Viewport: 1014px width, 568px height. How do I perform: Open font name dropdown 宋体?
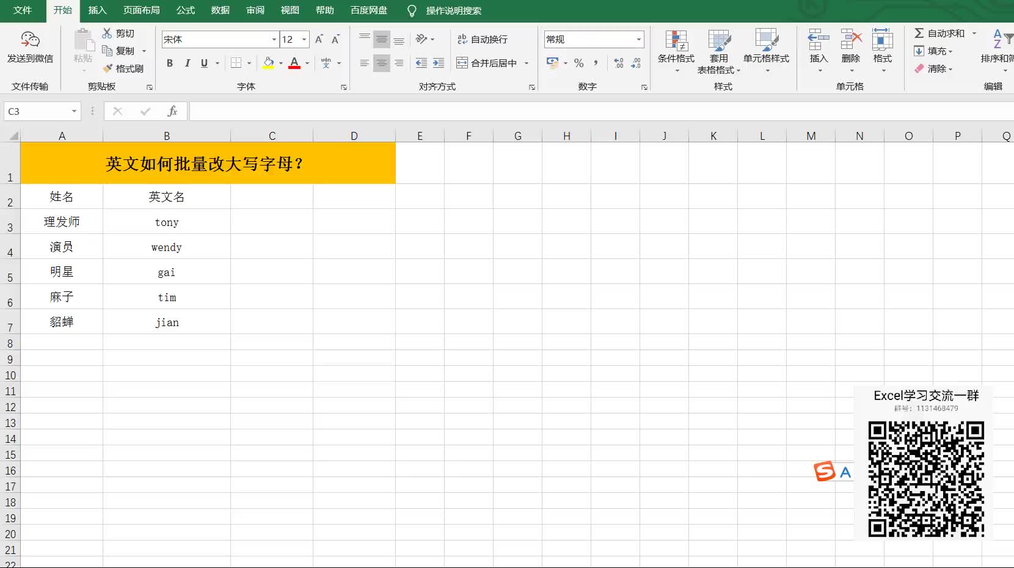tap(274, 39)
